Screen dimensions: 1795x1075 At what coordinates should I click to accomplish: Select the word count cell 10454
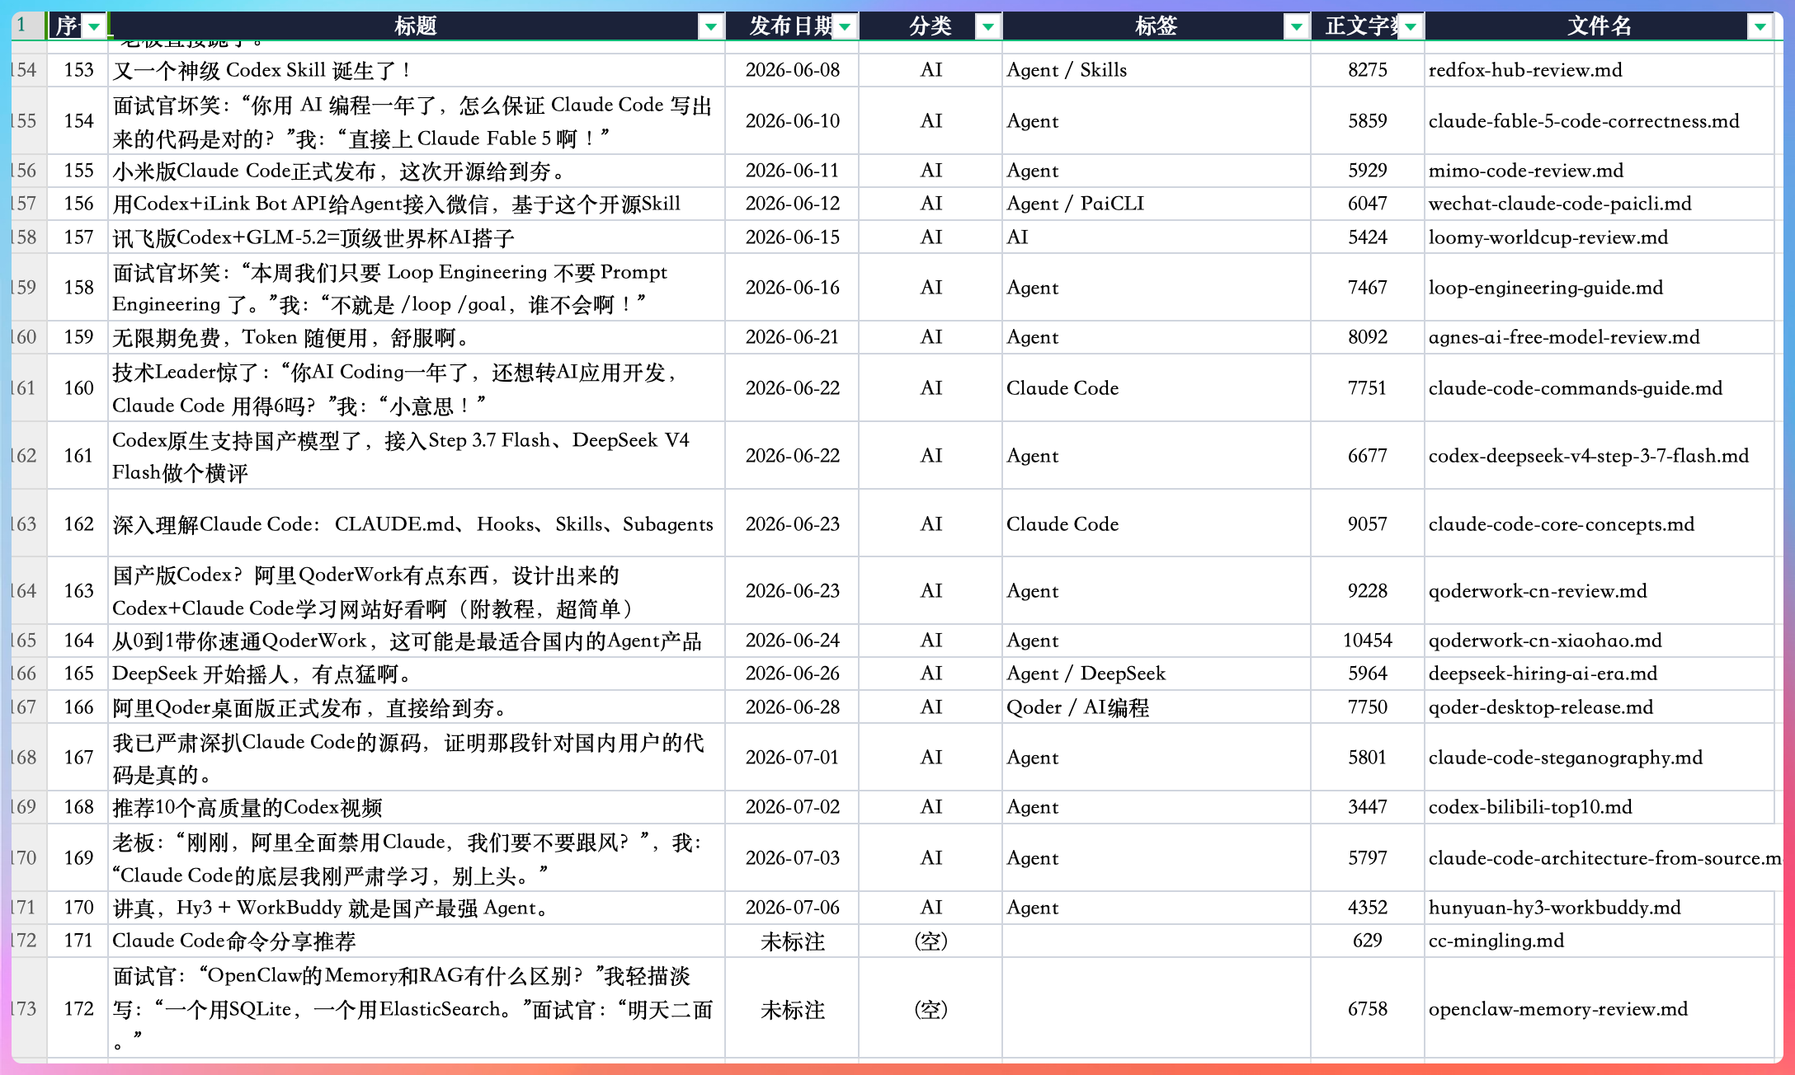[x=1368, y=641]
